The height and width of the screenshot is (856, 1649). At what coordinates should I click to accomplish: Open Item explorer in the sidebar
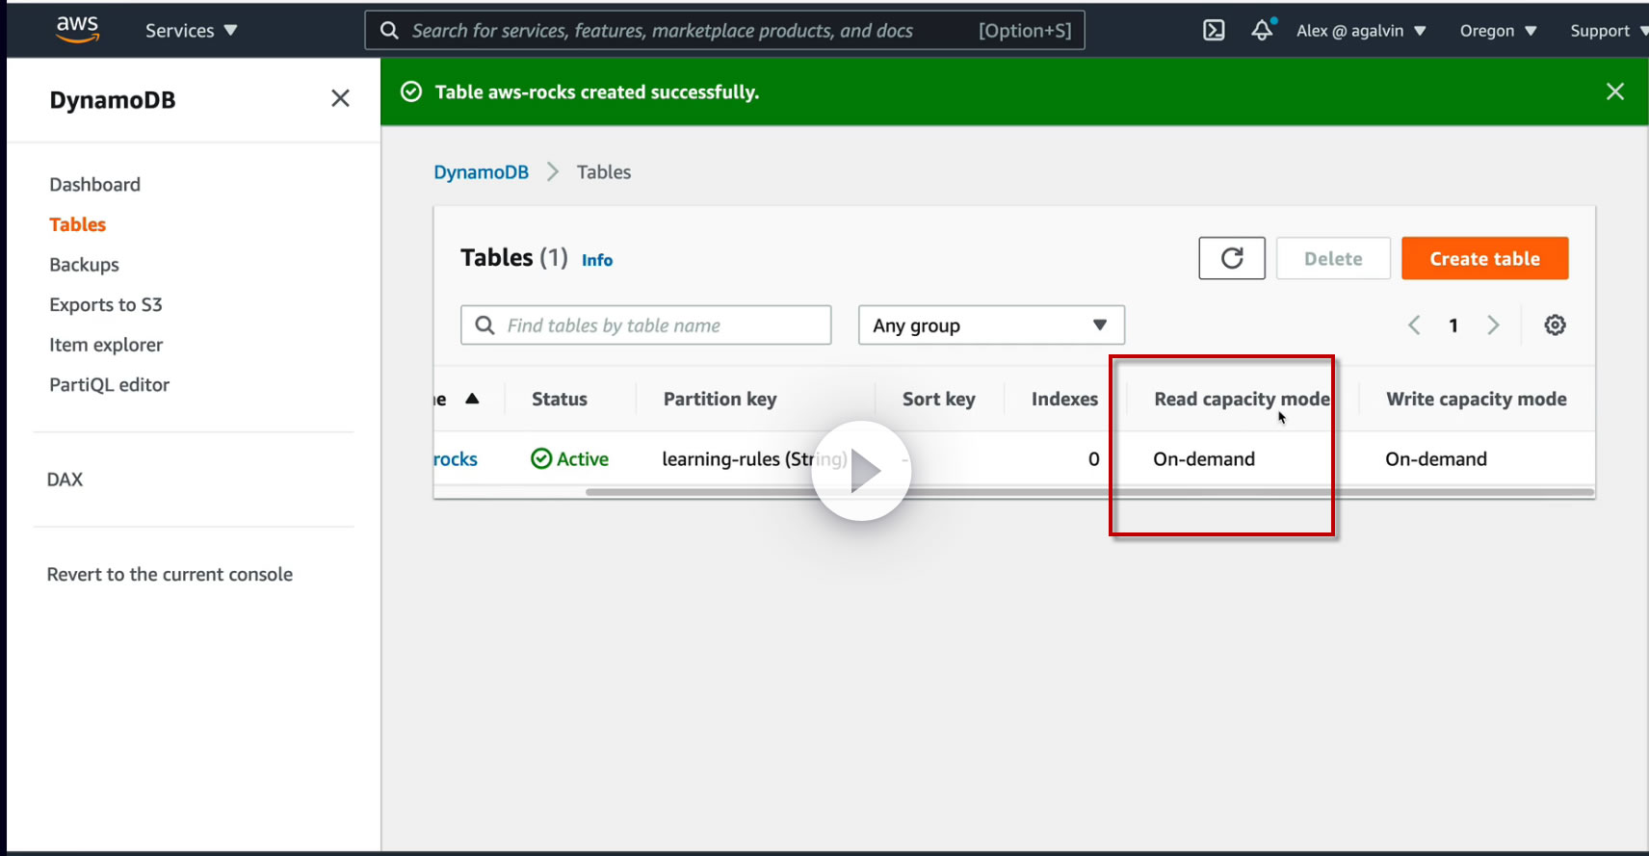(x=106, y=345)
